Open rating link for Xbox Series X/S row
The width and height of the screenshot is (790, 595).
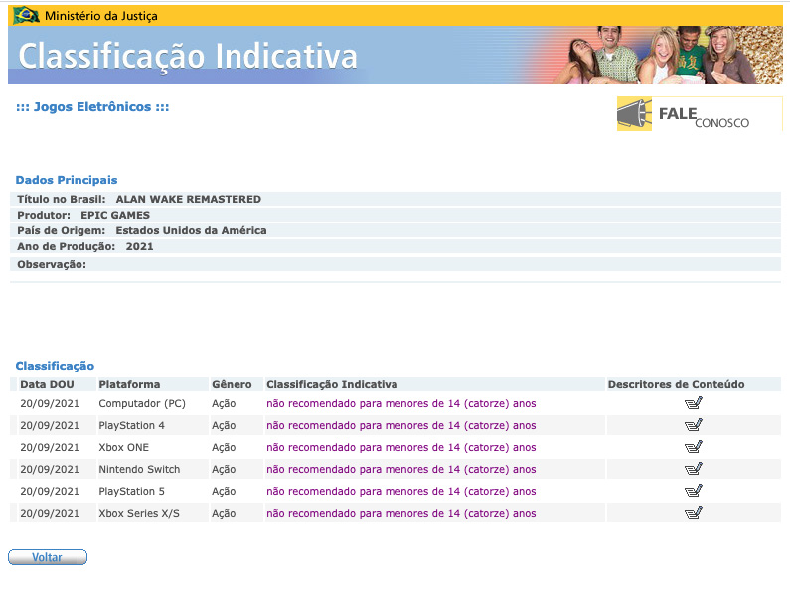click(x=401, y=513)
